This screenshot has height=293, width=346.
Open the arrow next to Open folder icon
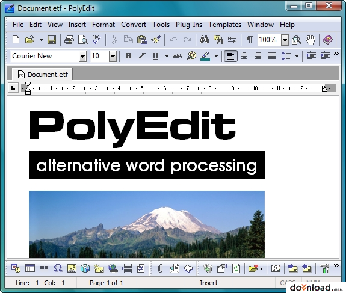click(42, 40)
